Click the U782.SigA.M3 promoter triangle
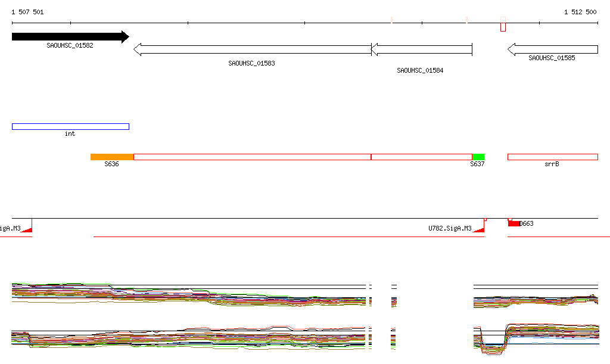Image resolution: width=610 pixels, height=364 pixels. pyautogui.click(x=480, y=229)
